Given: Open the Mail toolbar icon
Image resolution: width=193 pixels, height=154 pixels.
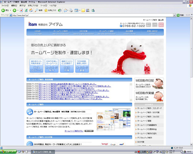Looking at the screenshot, I should [65, 10].
